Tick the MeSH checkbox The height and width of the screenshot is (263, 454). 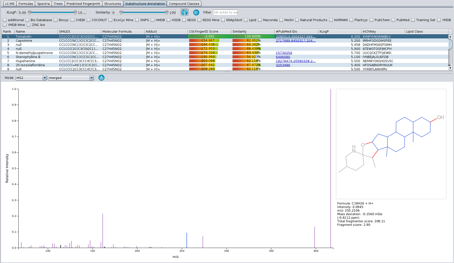pos(281,20)
